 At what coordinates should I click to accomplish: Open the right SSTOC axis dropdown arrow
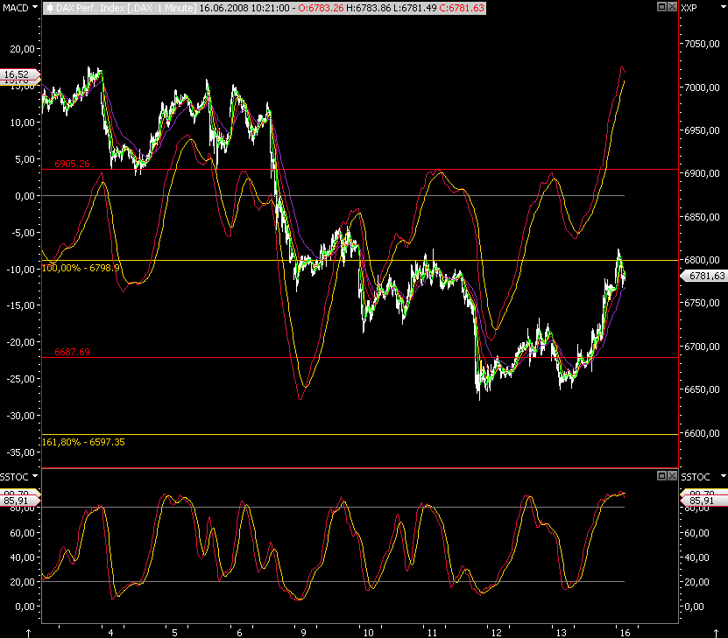[723, 476]
